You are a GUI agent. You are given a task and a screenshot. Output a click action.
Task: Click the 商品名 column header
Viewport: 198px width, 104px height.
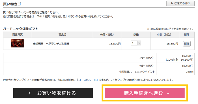pos(63,35)
